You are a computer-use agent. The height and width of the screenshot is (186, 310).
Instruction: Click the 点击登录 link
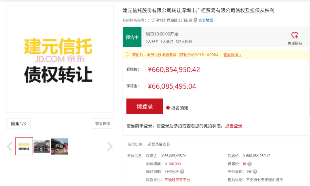[234, 126]
